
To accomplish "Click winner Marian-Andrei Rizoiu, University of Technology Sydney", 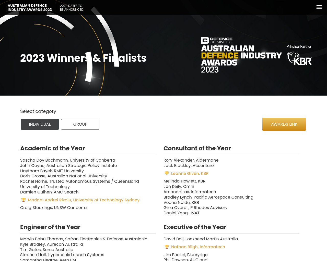I will coord(84,200).
